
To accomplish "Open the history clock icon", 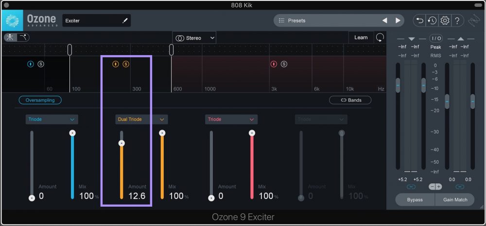I will click(432, 20).
